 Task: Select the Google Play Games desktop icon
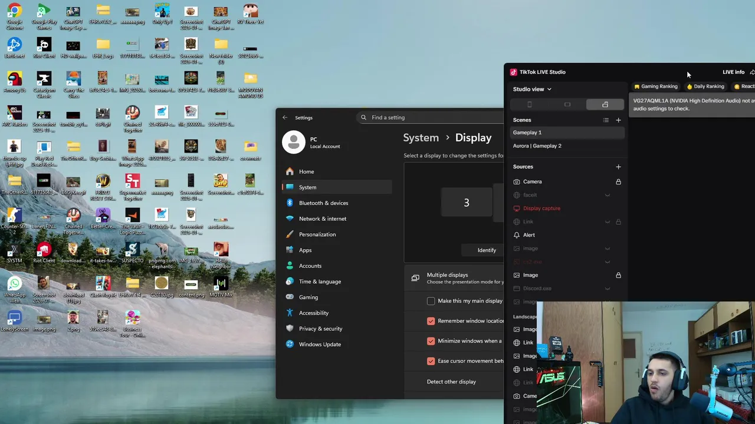tap(44, 16)
